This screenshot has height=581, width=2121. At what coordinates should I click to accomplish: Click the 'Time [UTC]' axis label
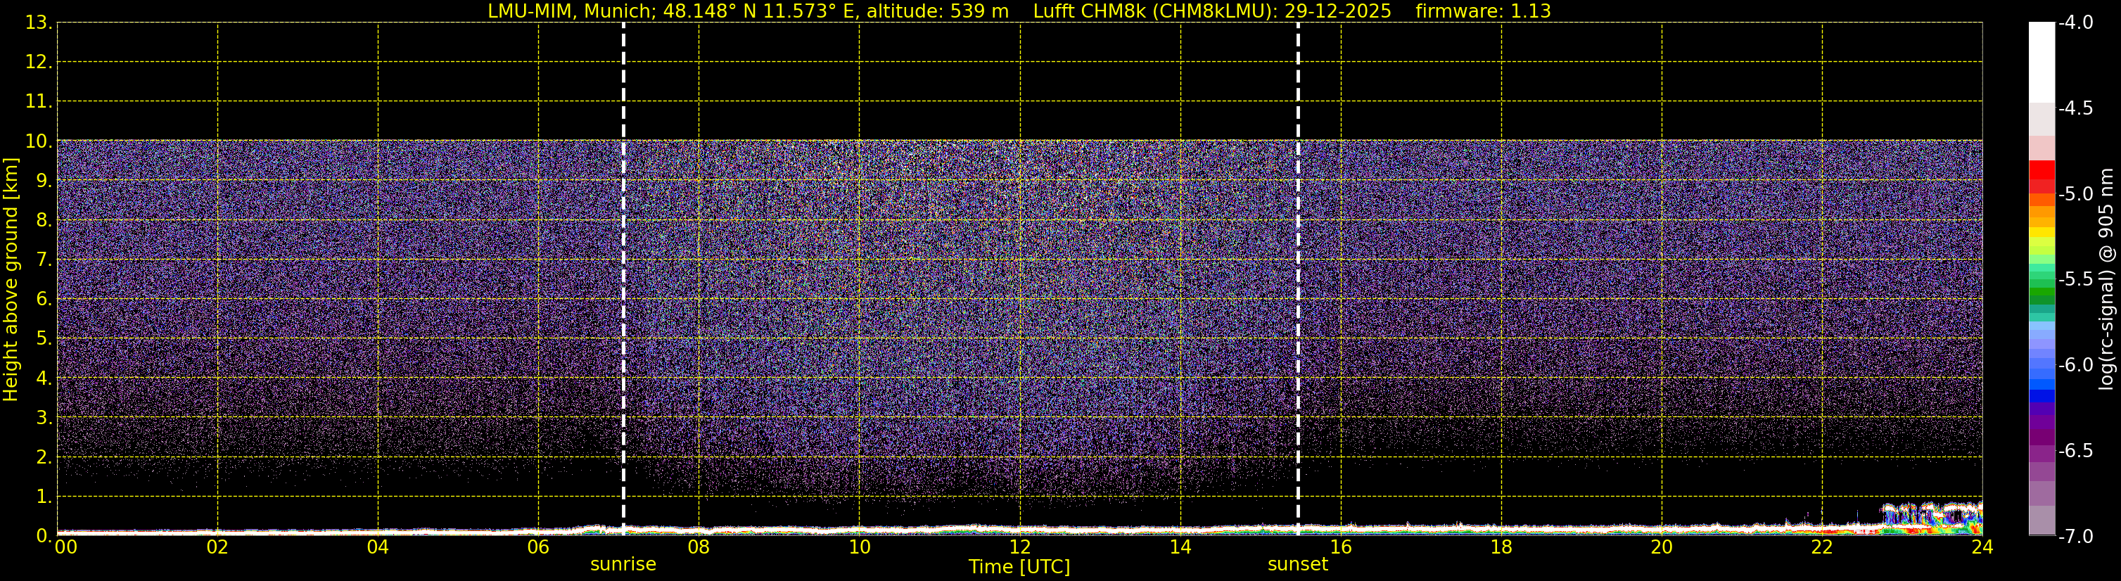point(1019,567)
